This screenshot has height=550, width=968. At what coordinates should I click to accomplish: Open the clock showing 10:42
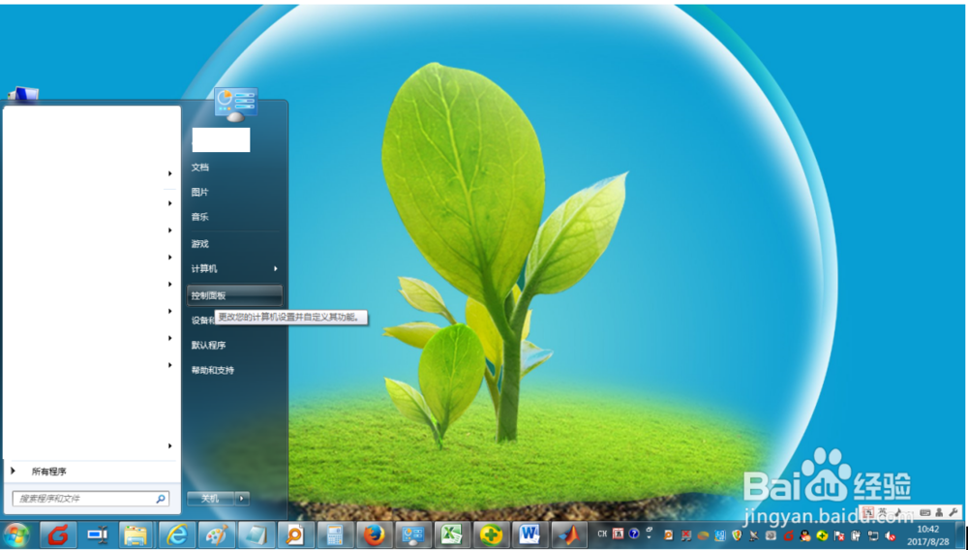(928, 535)
